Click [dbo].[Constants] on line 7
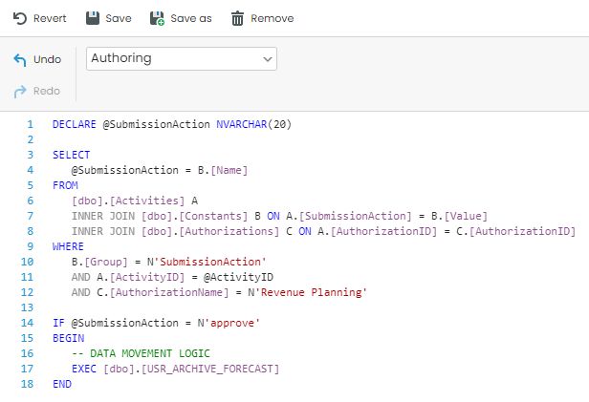 click(195, 216)
